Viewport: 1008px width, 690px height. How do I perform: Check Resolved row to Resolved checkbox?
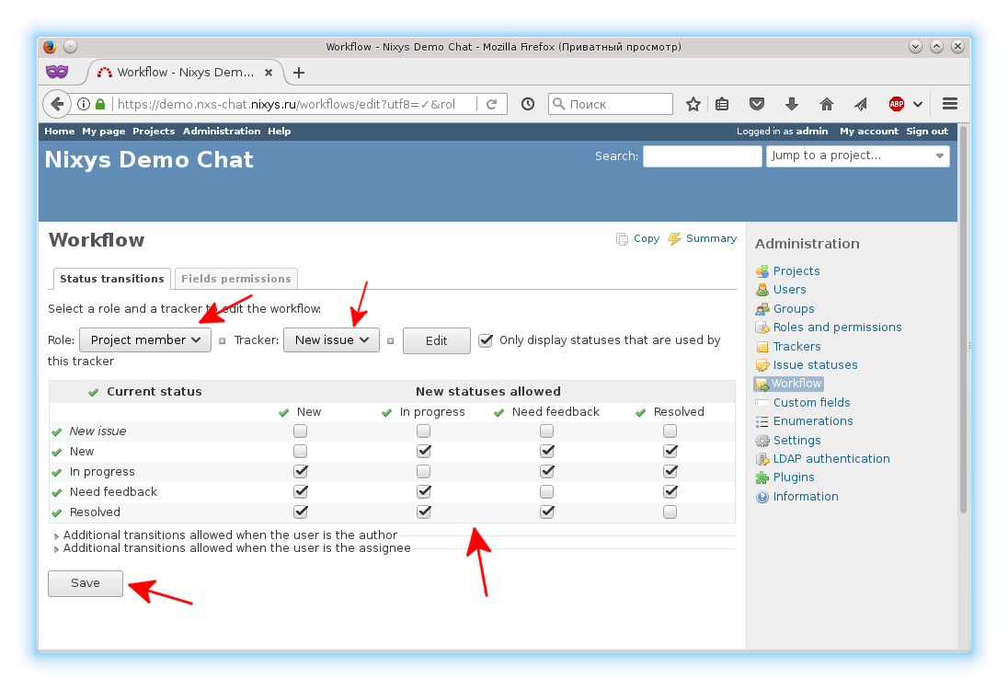coord(670,512)
